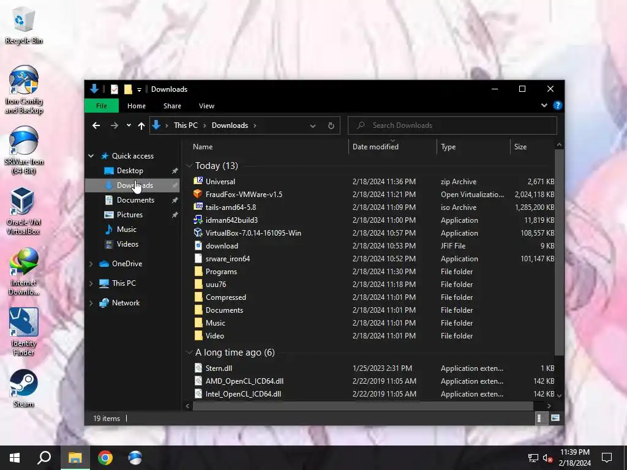Image resolution: width=627 pixels, height=470 pixels.
Task: Launch Steam from the desktop
Action: pos(24,389)
